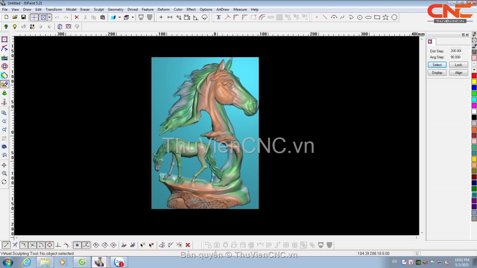Screen dimensions: 477x268
Task: Toggle the crosshair snap button
Action: pyautogui.click(x=35, y=17)
